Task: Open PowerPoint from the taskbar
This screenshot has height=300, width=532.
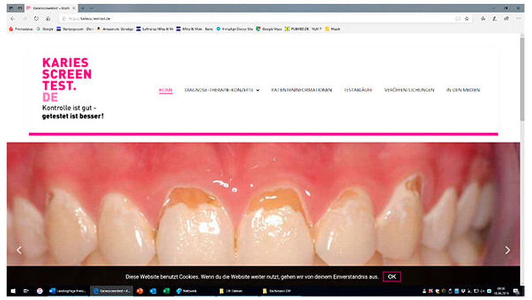Action: pos(139,291)
